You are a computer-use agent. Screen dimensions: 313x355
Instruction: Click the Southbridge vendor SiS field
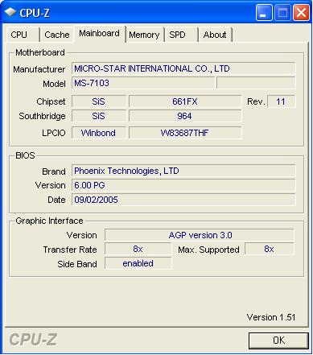98,116
